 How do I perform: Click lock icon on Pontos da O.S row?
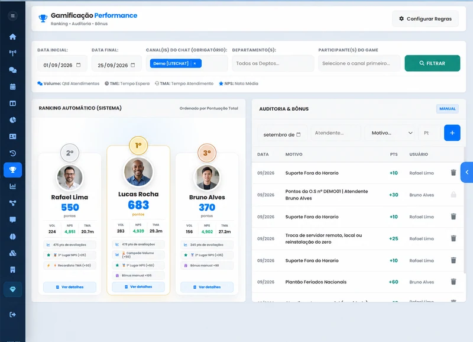[453, 195]
